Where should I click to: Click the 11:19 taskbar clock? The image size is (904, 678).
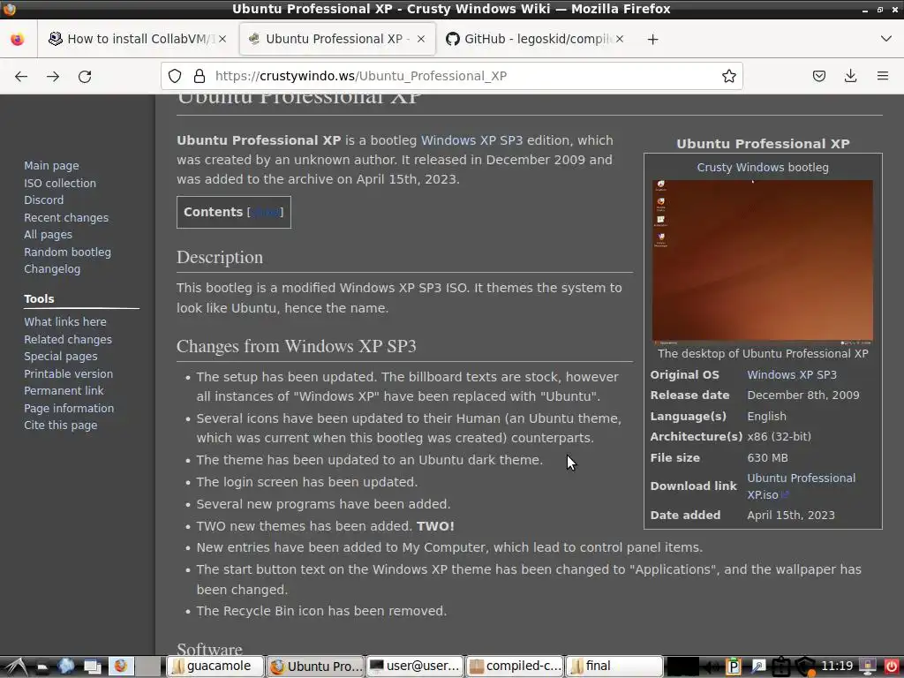click(837, 666)
